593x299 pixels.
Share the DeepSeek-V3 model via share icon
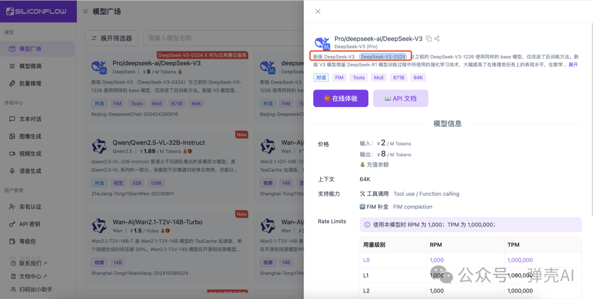tap(437, 38)
